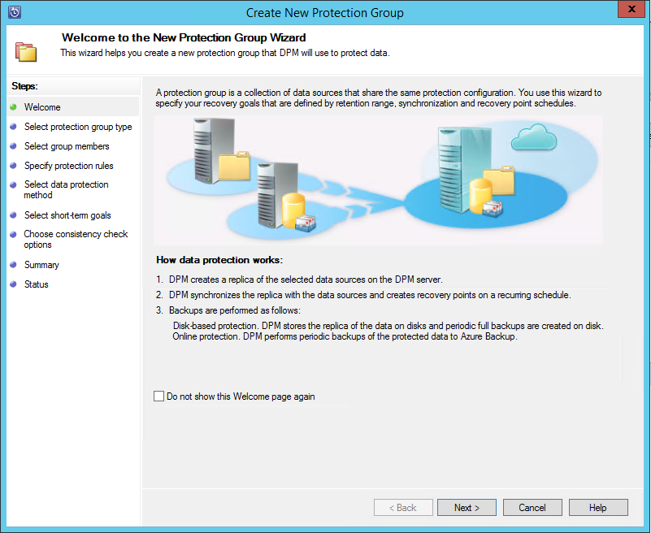Jump to Select data protection method step
The width and height of the screenshot is (651, 533).
tap(66, 190)
